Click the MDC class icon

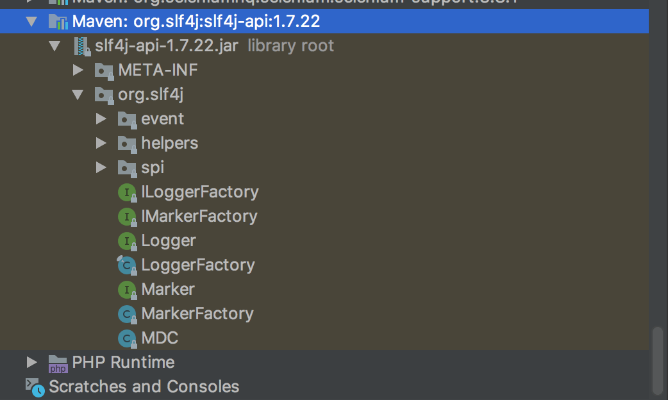point(127,338)
